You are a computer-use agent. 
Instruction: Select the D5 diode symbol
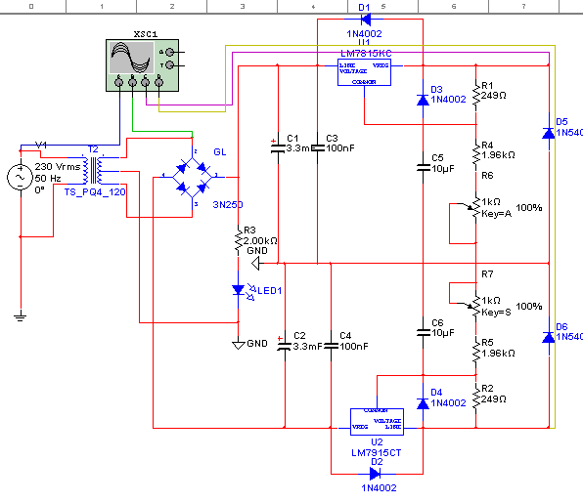pos(549,133)
